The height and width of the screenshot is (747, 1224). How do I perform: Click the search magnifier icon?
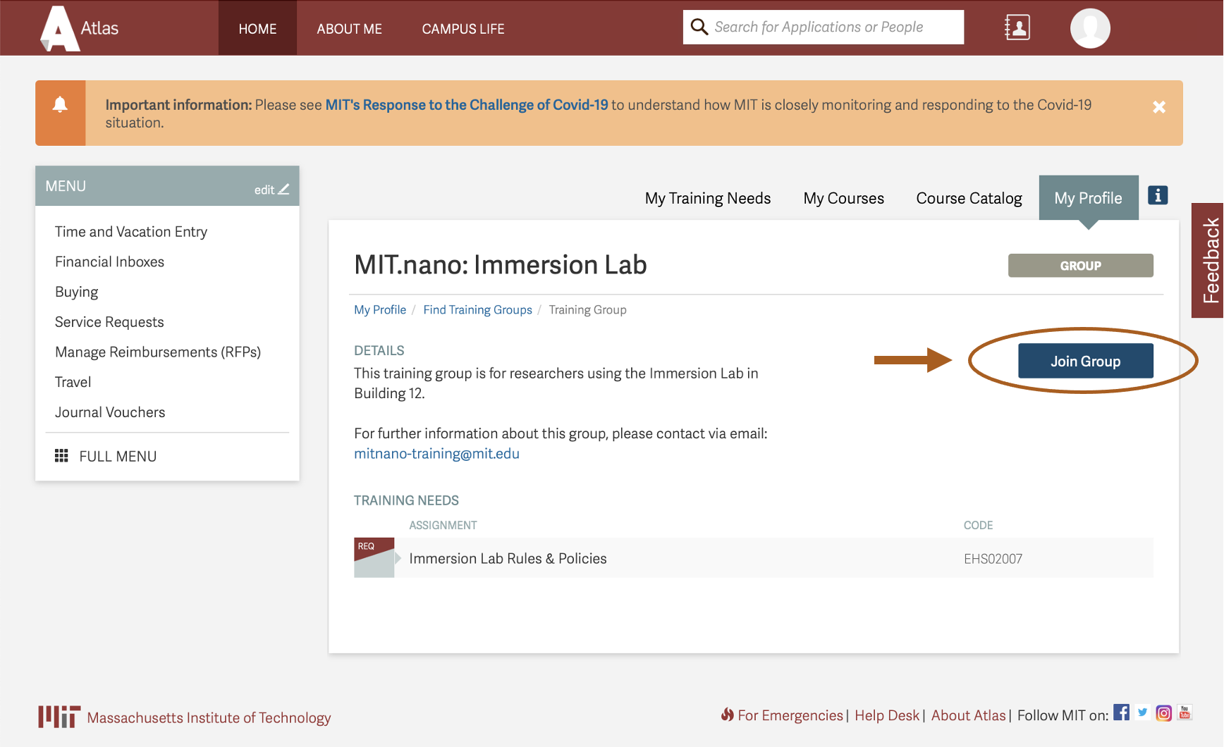click(699, 27)
